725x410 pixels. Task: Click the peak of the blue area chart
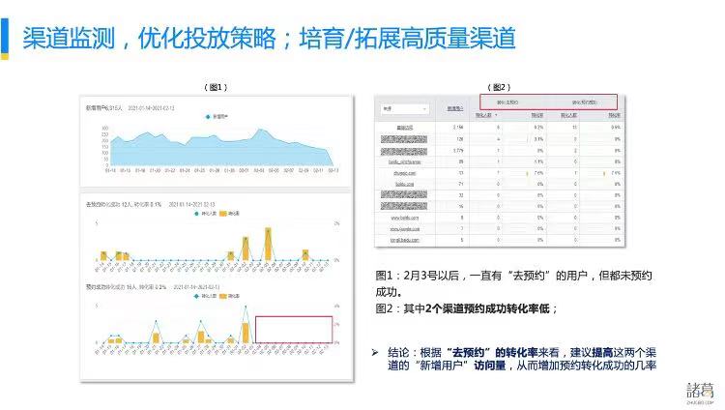(x=261, y=130)
